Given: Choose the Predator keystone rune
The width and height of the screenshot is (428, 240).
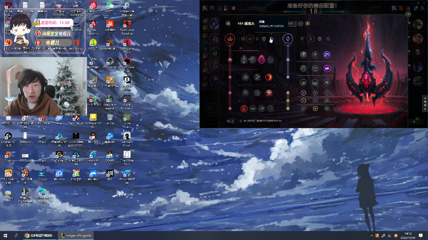Looking at the screenshot, I should [x=253, y=60].
